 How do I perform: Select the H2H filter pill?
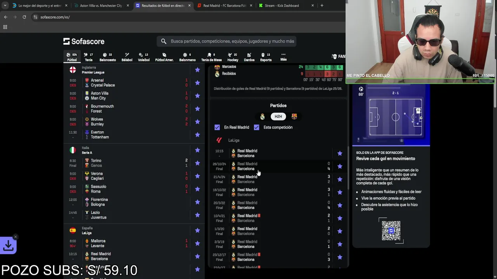[278, 116]
